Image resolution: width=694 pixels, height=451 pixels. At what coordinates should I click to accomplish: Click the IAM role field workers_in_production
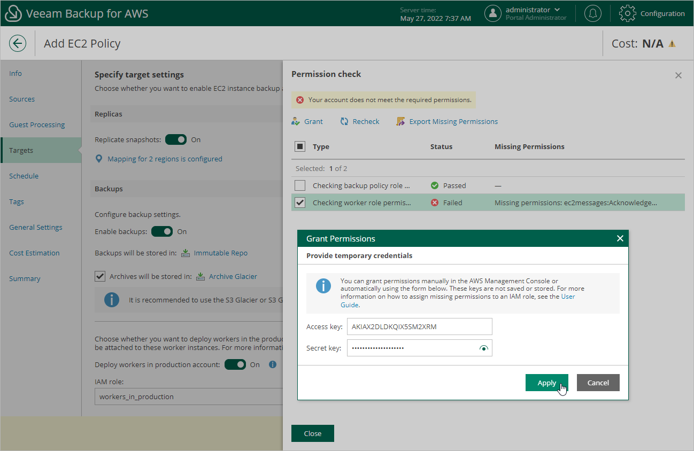click(x=189, y=396)
